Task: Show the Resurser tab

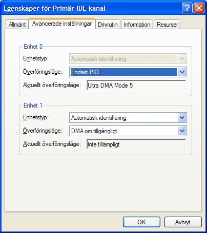Action: pos(168,25)
